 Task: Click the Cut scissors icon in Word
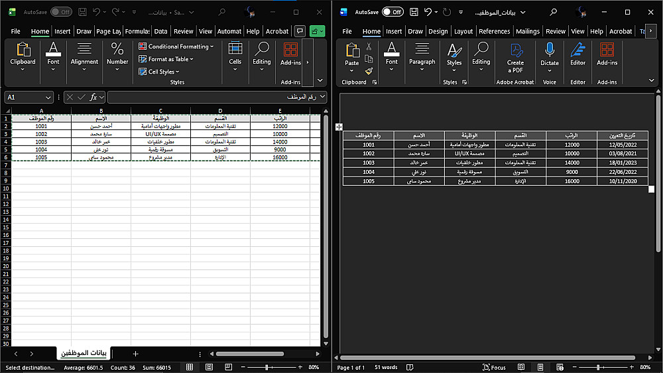tap(369, 46)
